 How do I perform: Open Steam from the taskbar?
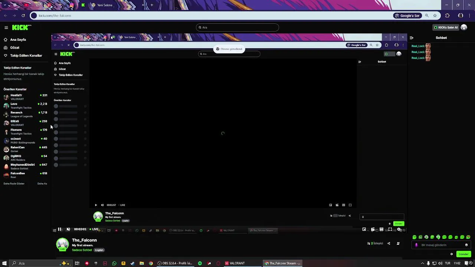(133, 263)
